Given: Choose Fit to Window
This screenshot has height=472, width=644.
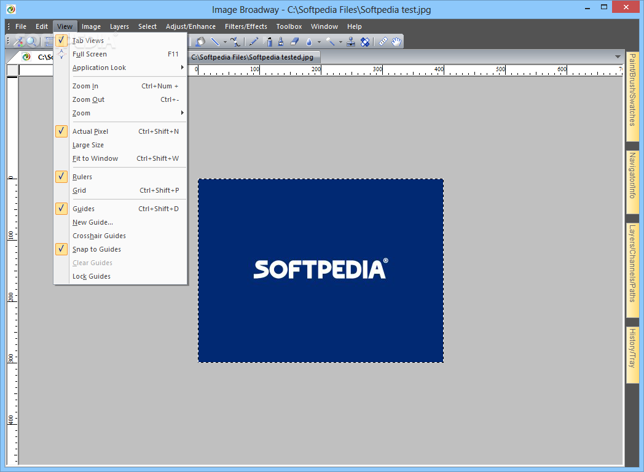Looking at the screenshot, I should pyautogui.click(x=120, y=159).
